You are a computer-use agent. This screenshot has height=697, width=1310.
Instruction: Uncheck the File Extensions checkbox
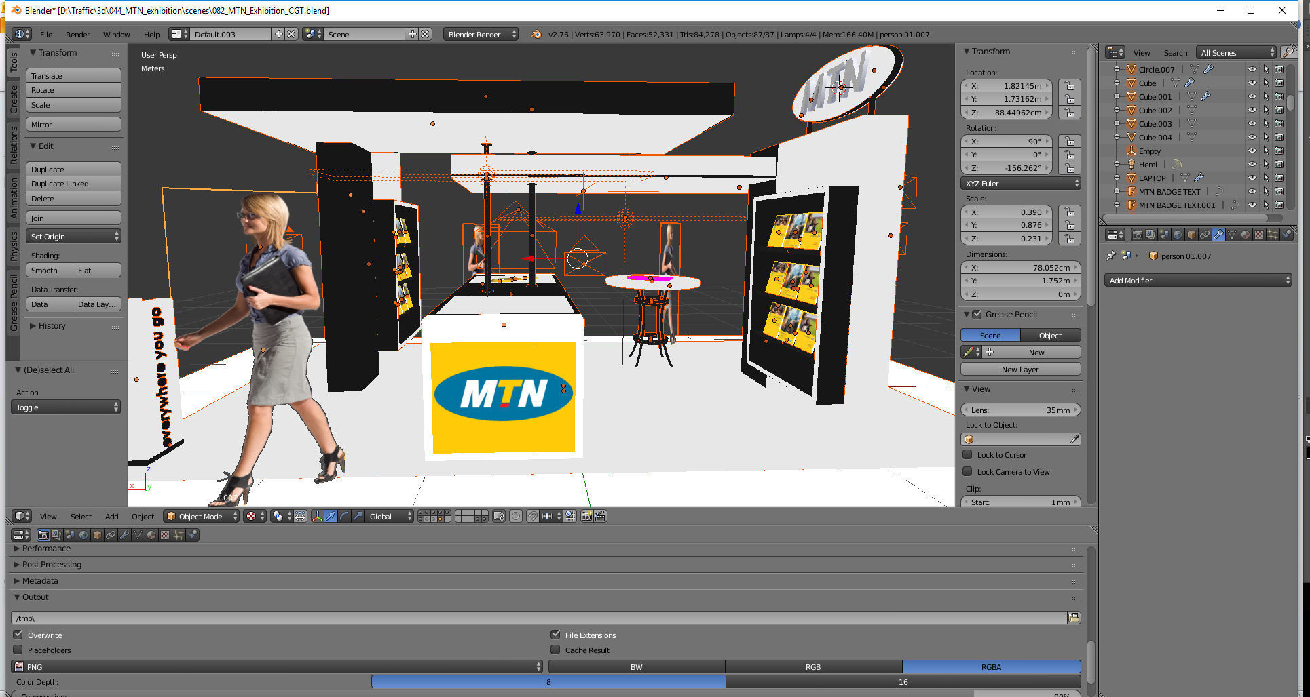coord(555,635)
